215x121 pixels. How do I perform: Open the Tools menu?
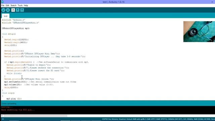pyautogui.click(x=20, y=5)
